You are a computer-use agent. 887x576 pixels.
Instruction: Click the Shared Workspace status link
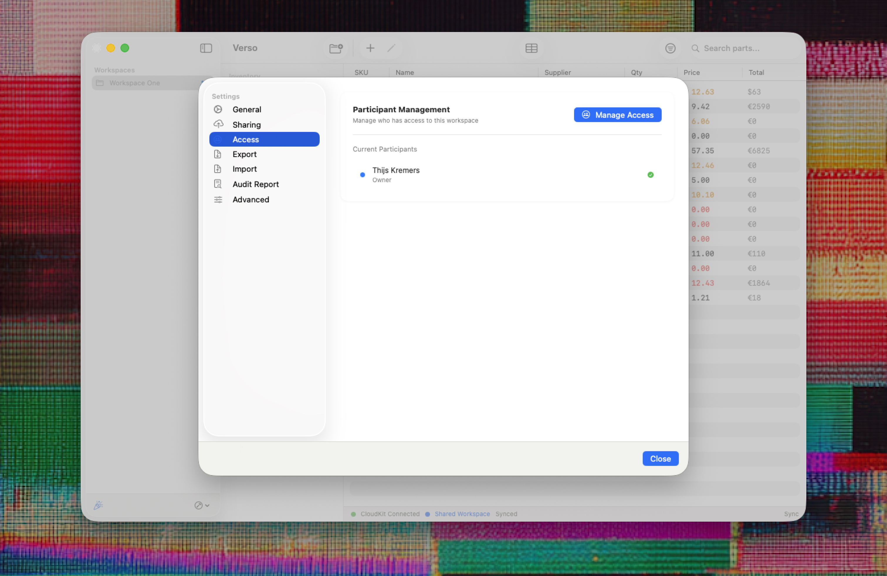(x=462, y=514)
